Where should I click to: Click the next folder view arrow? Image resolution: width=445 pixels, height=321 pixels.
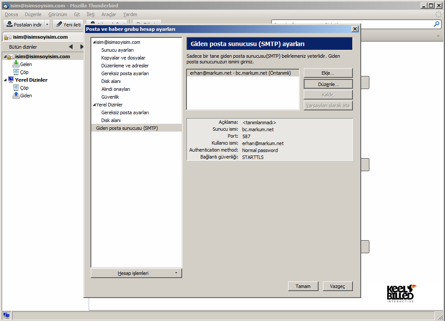click(82, 47)
